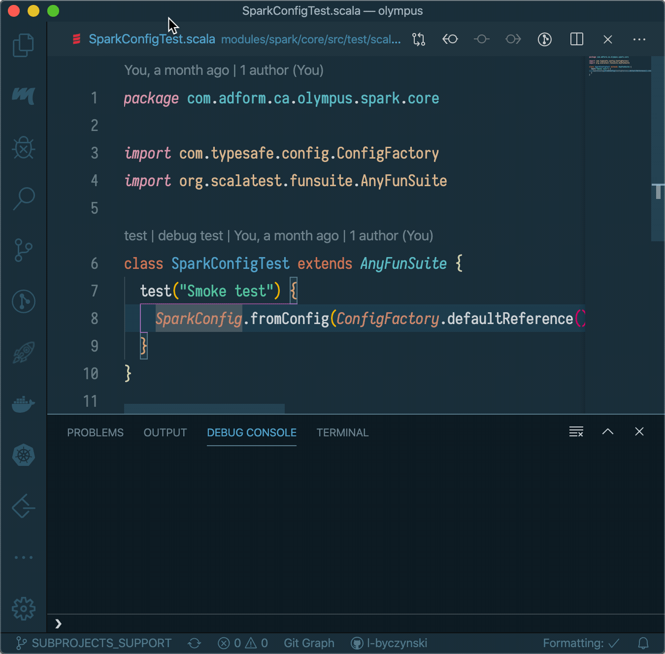Click the SUBPROJECTS_SUPPORT branch in status bar

(x=94, y=643)
